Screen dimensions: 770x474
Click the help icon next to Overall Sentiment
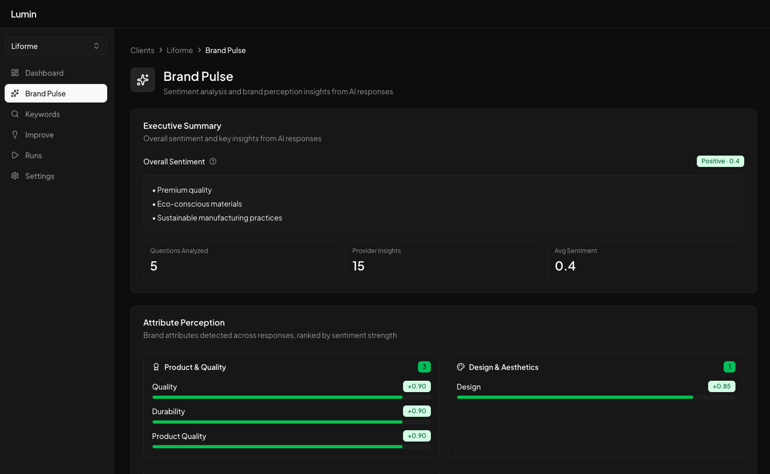tap(213, 161)
